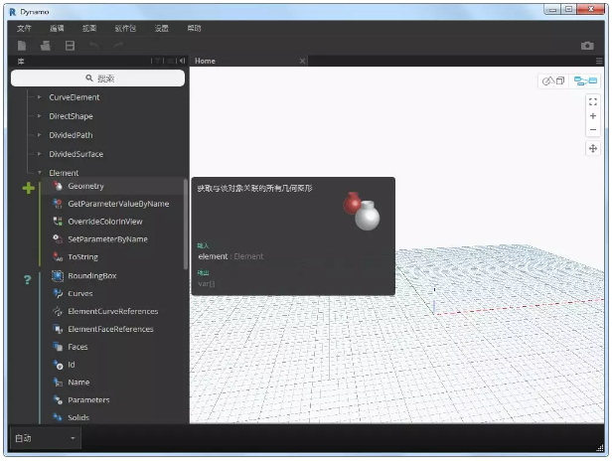The image size is (612, 465).
Task: Open the 文件 menu
Action: point(24,28)
